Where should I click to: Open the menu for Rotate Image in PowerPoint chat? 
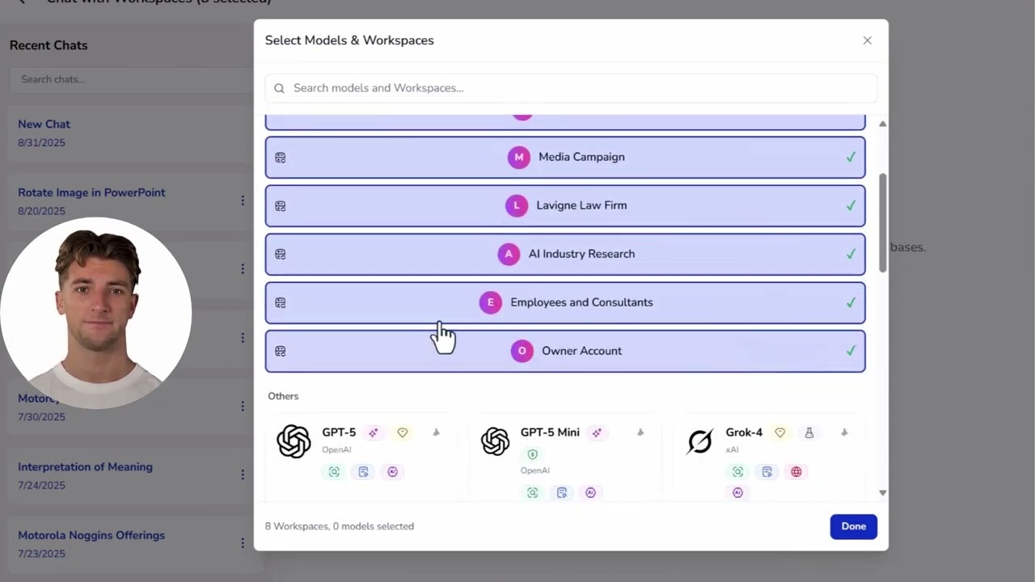243,201
